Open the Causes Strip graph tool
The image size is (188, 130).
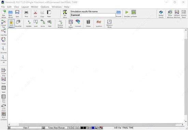[4, 72]
